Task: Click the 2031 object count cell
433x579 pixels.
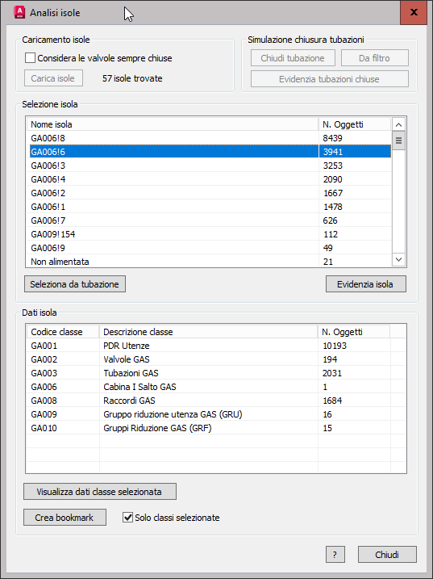Action: (354, 373)
